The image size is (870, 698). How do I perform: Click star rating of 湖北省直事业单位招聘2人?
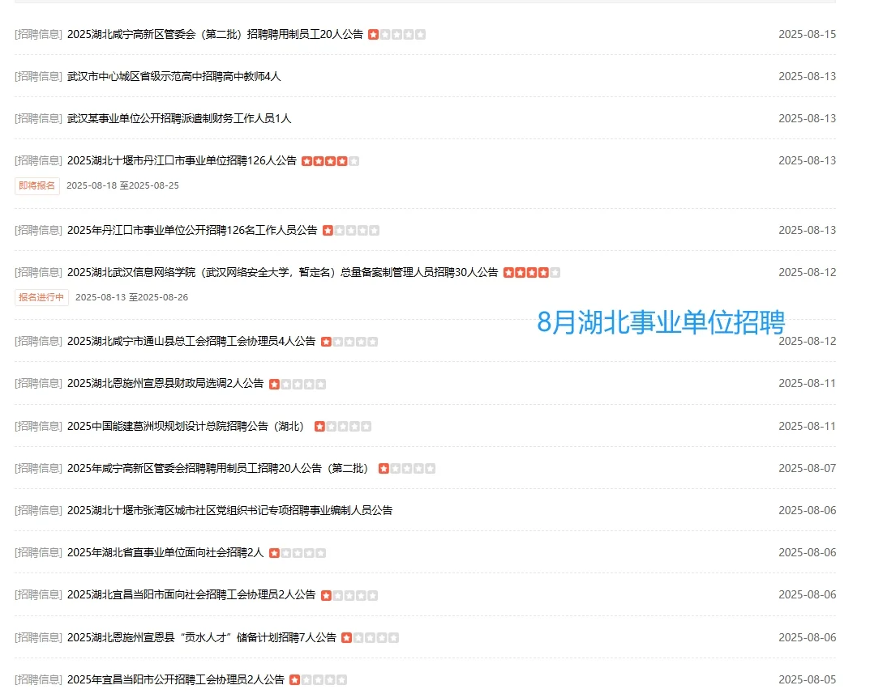[298, 553]
